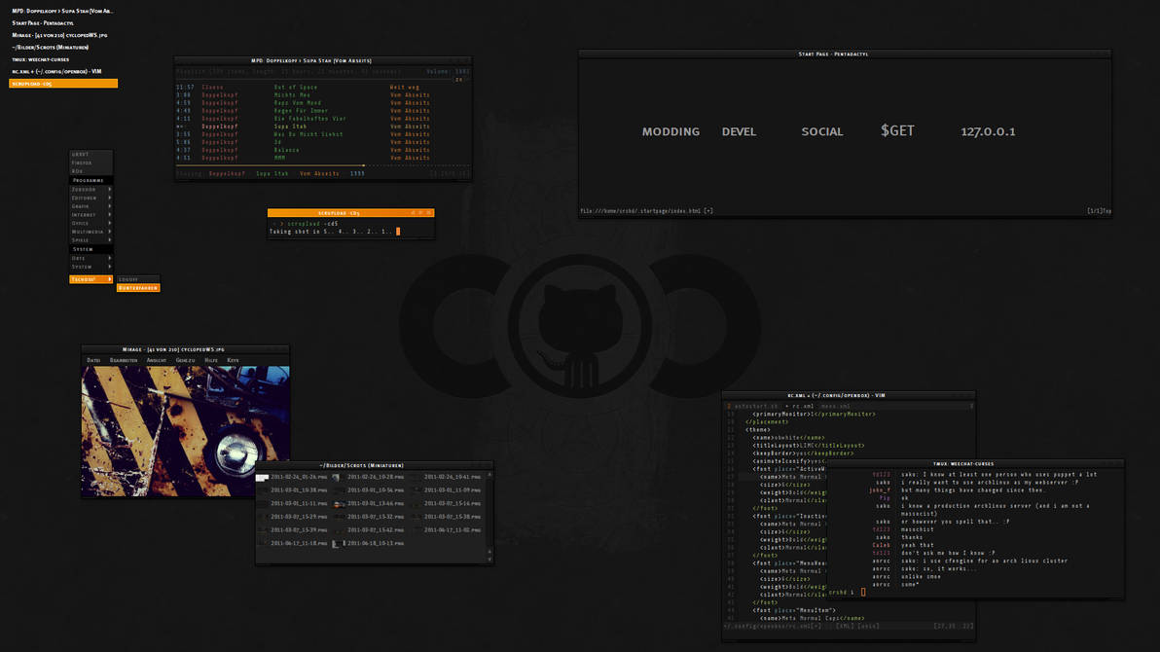Select Herunterfahren in the submenu
Image resolution: width=1160 pixels, height=652 pixels.
138,288
